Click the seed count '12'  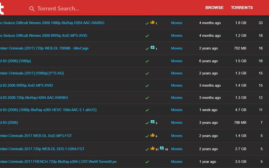coord(261,97)
